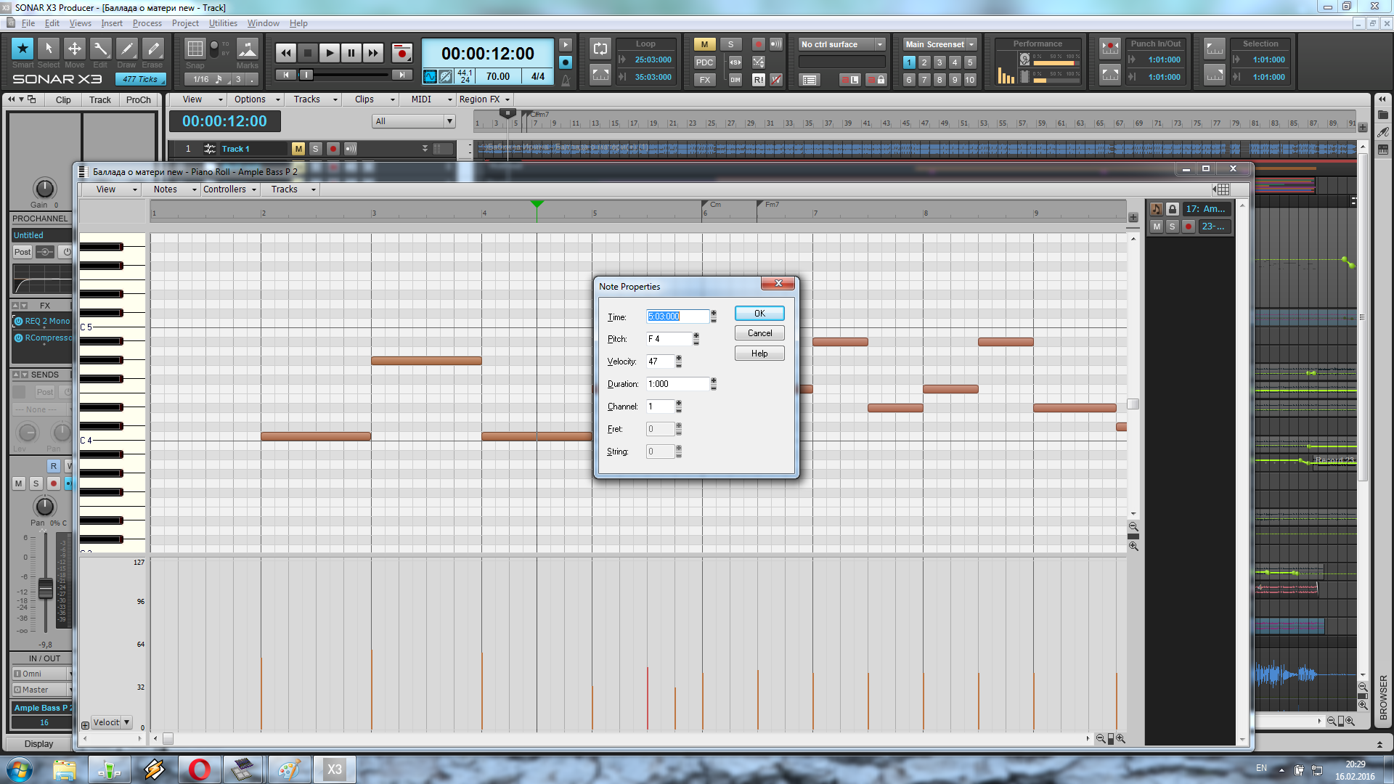Toggle the Loop on/off icon
Screen dimensions: 1394x784
(600, 49)
